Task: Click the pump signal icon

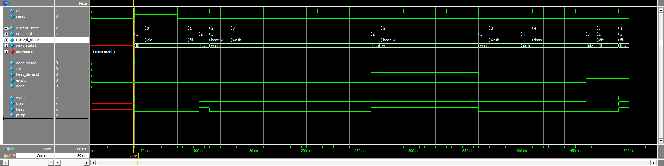Action: [x=12, y=115]
